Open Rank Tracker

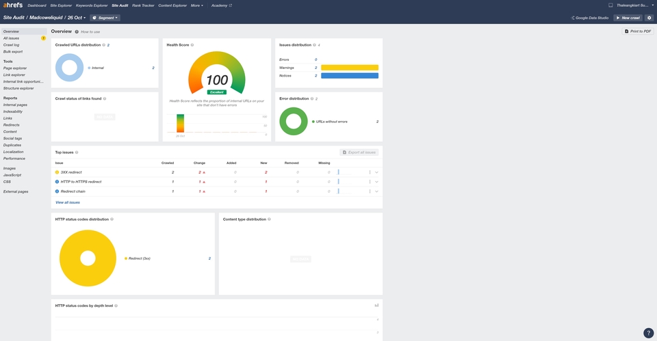(x=143, y=5)
